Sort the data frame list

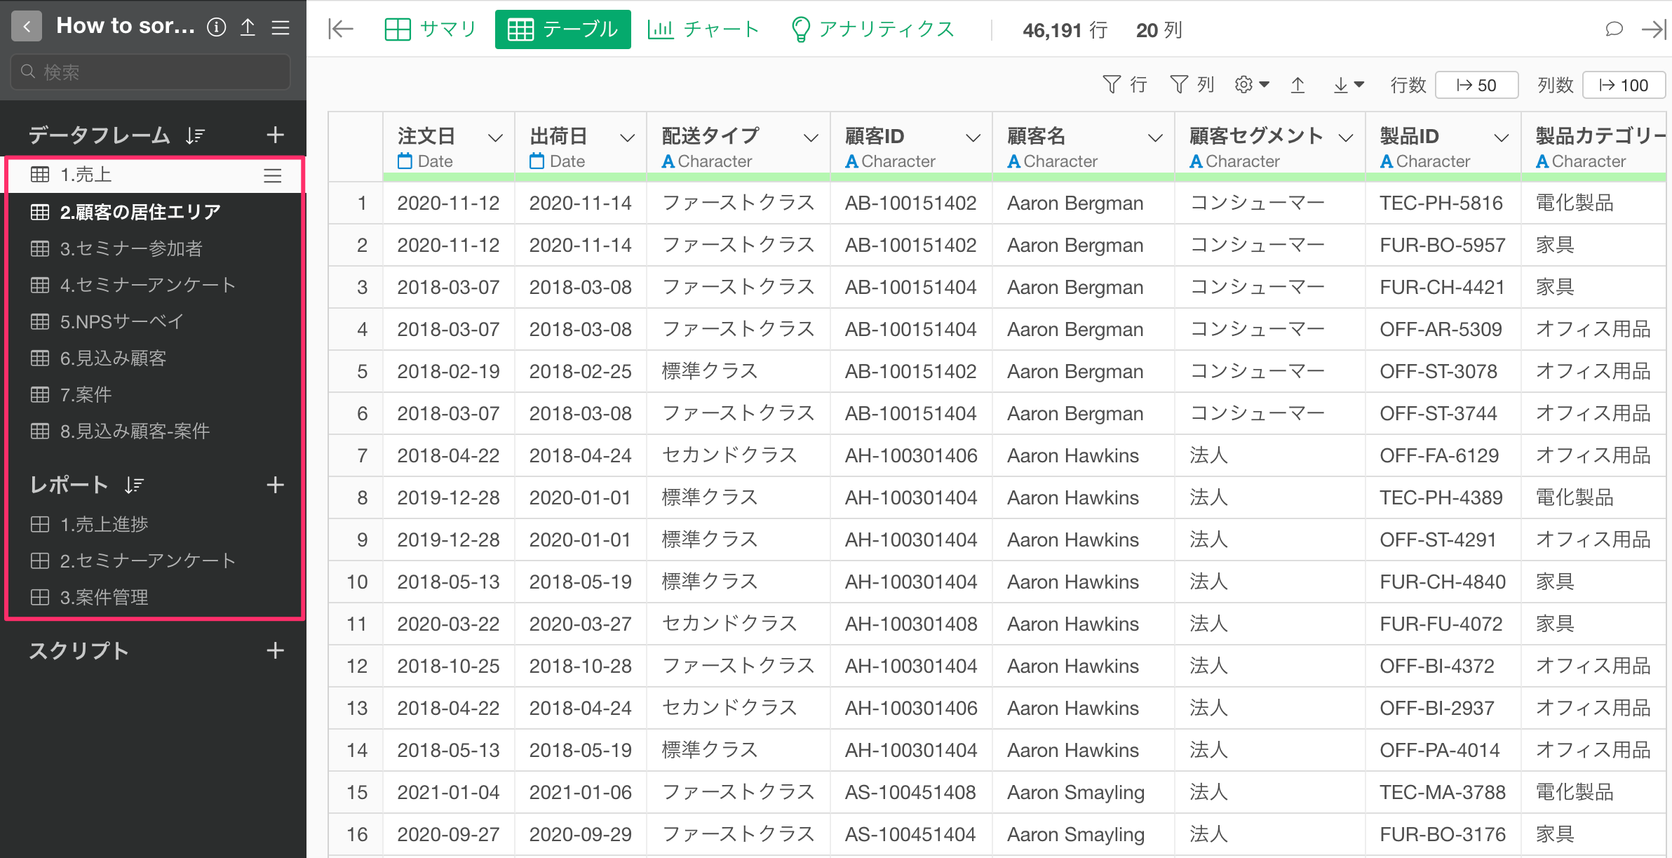[195, 135]
